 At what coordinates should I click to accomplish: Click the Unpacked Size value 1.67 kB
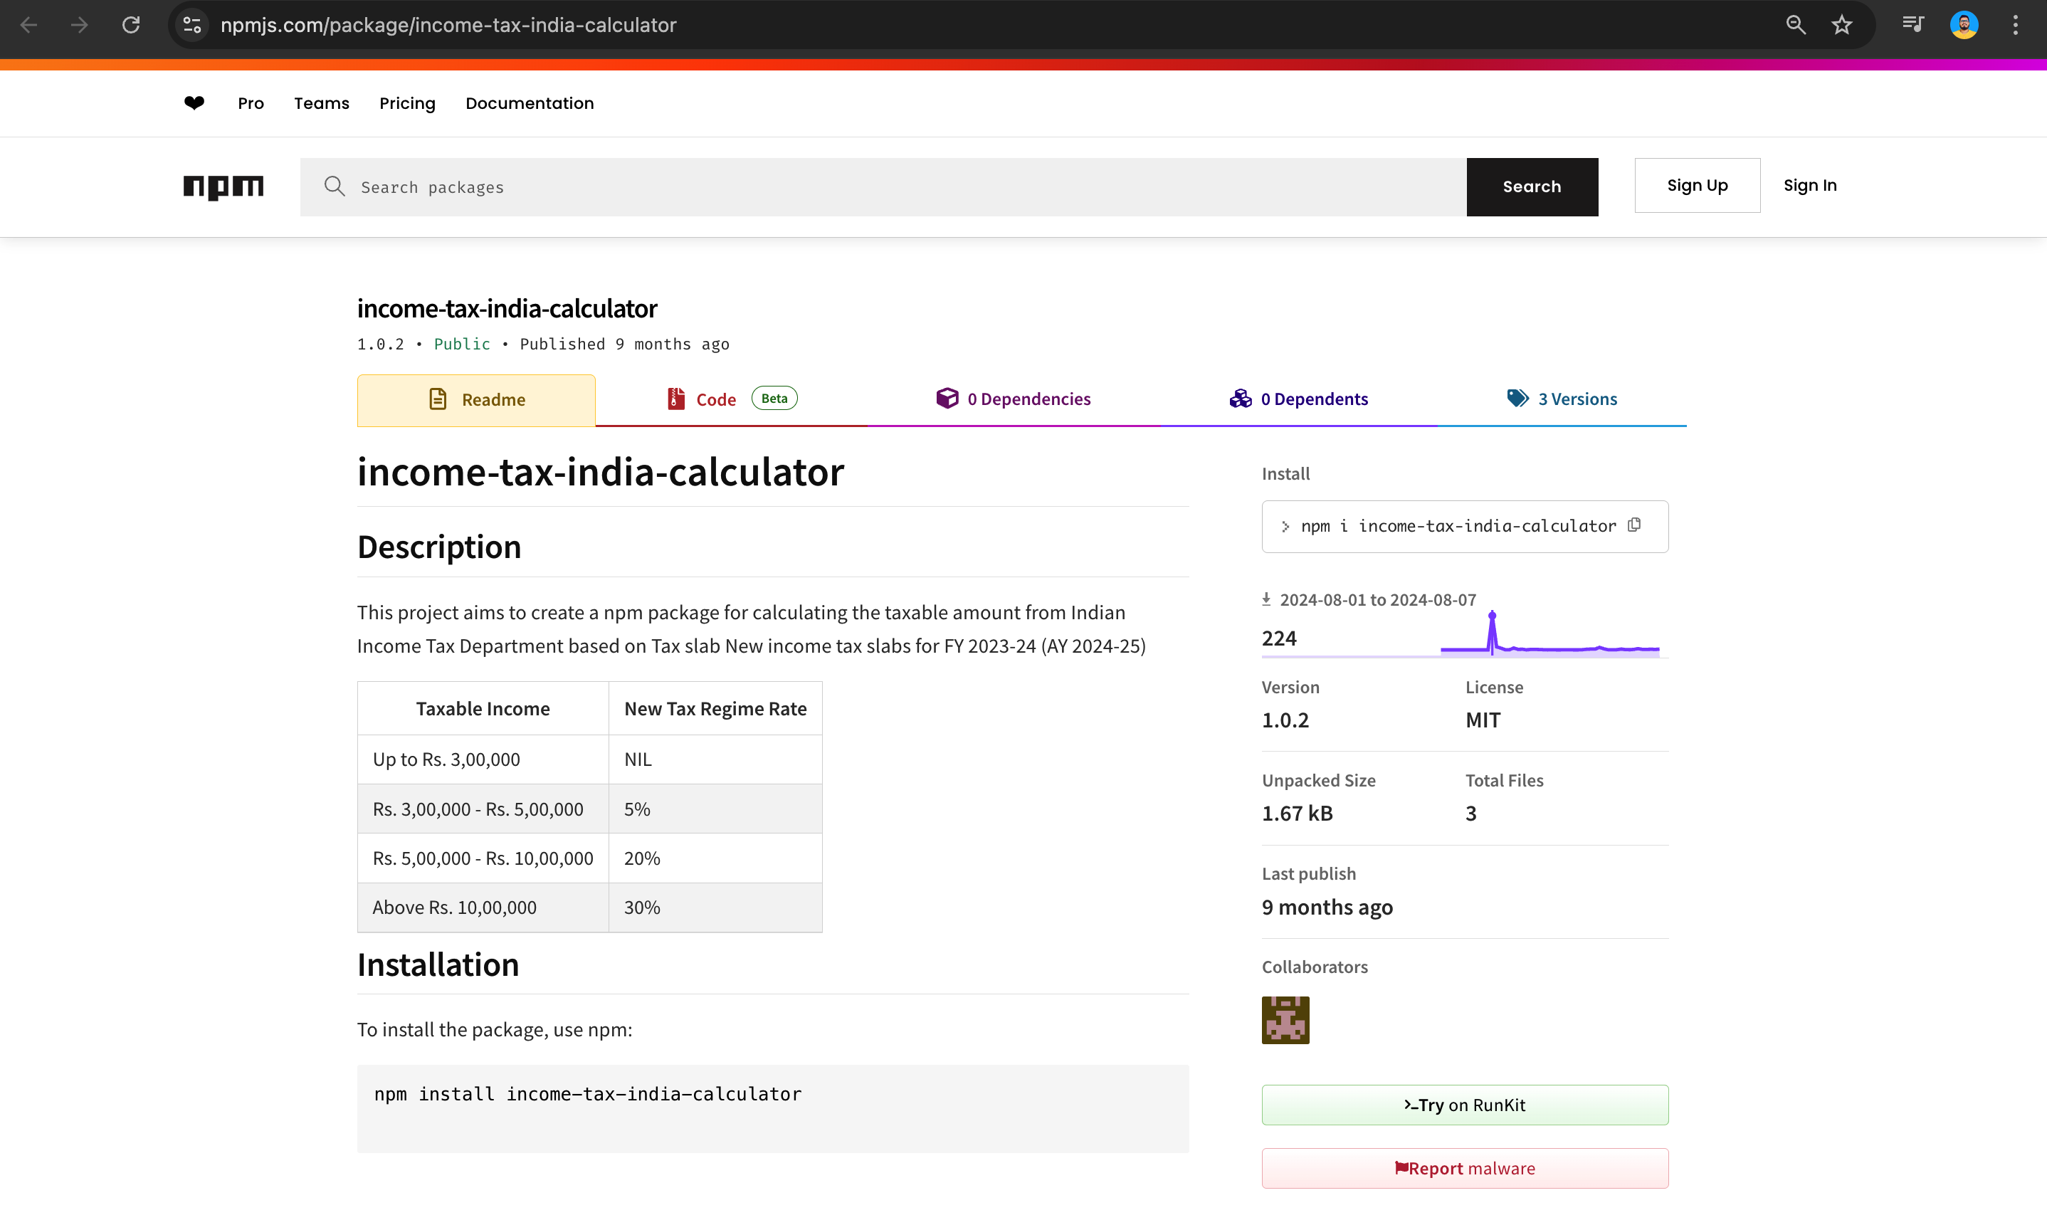[x=1297, y=813]
